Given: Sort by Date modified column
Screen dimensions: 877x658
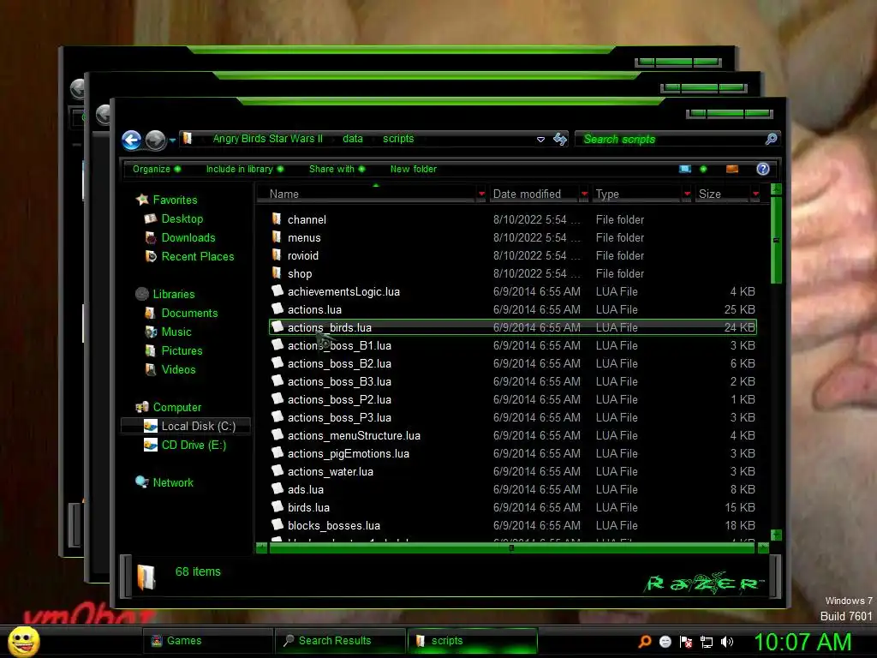Looking at the screenshot, I should point(534,194).
